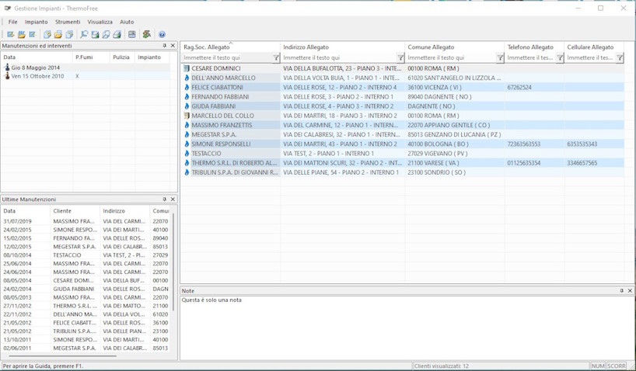Open the Telefono Allegato filter dropdown
This screenshot has height=371, width=636.
click(560, 58)
